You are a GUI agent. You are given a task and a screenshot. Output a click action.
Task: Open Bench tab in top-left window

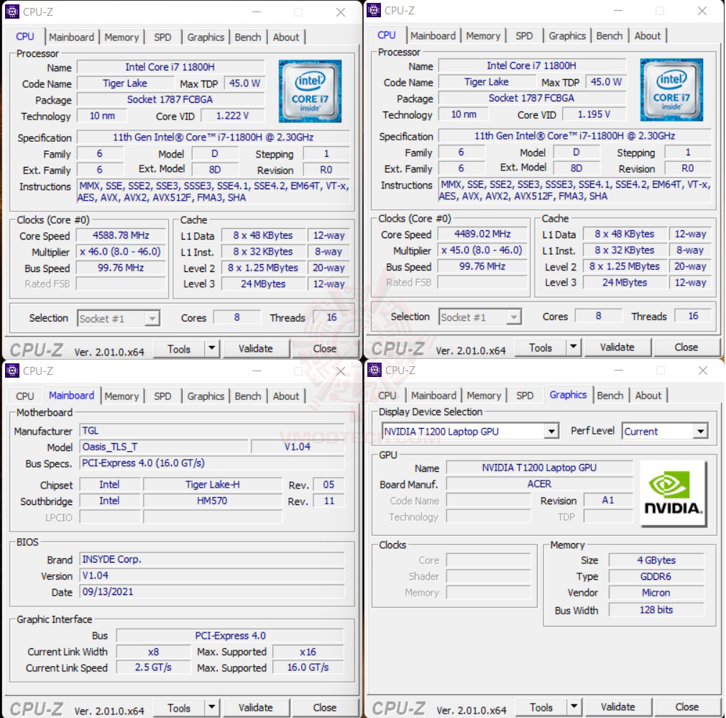248,37
